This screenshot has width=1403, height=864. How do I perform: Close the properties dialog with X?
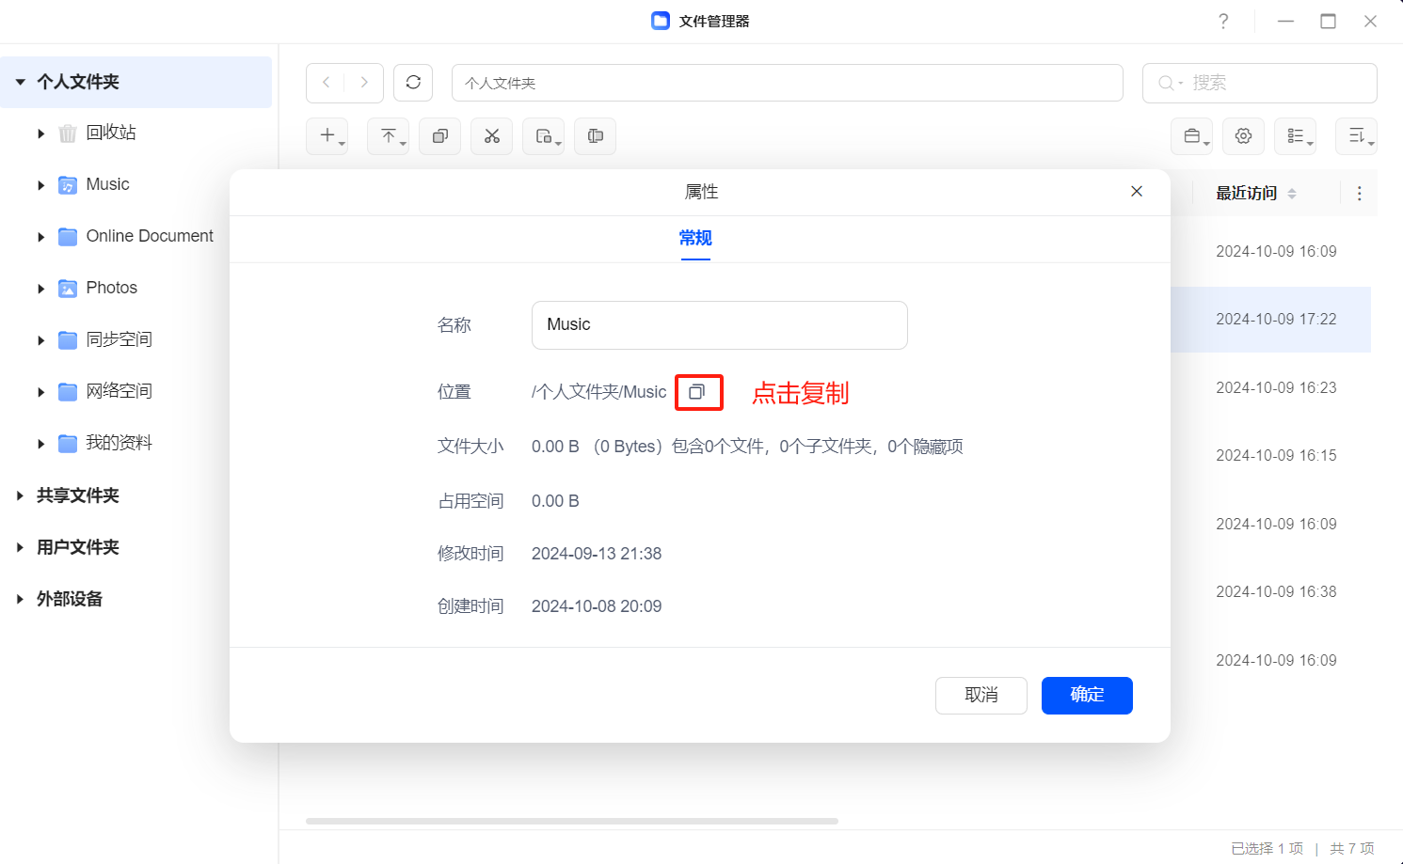(1137, 192)
